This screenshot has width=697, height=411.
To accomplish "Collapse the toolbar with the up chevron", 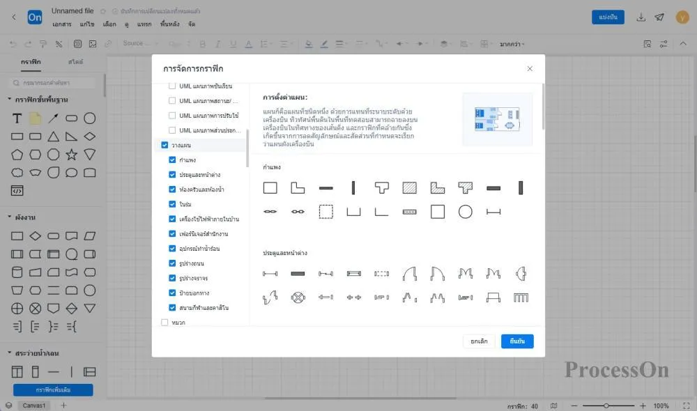I will pos(683,44).
